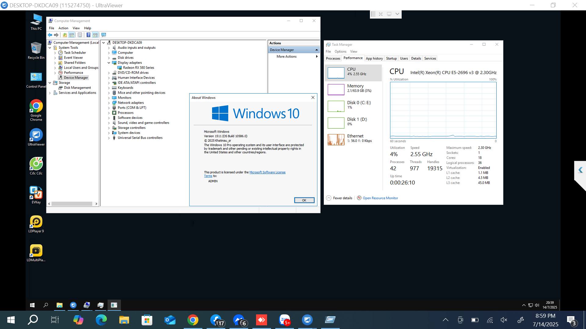Click remote Start button in inner taskbar

click(x=32, y=305)
